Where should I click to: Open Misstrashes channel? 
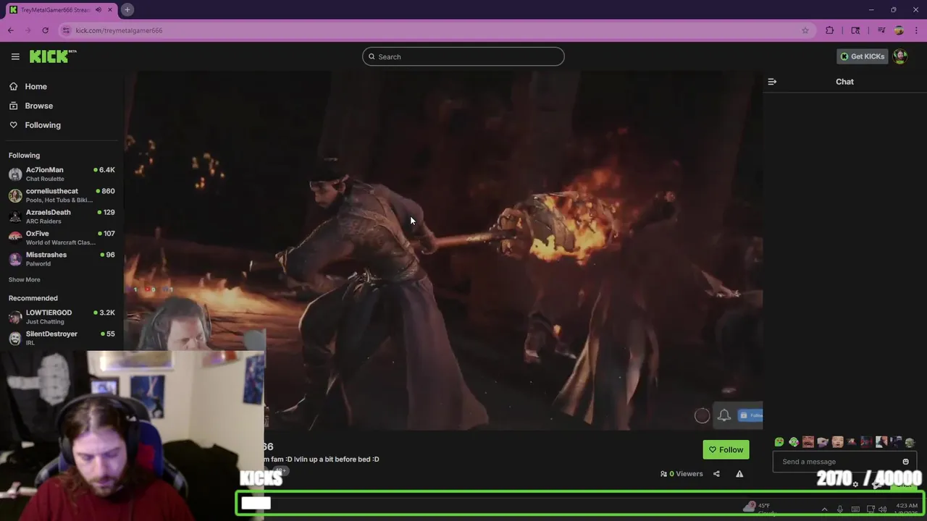[62, 258]
